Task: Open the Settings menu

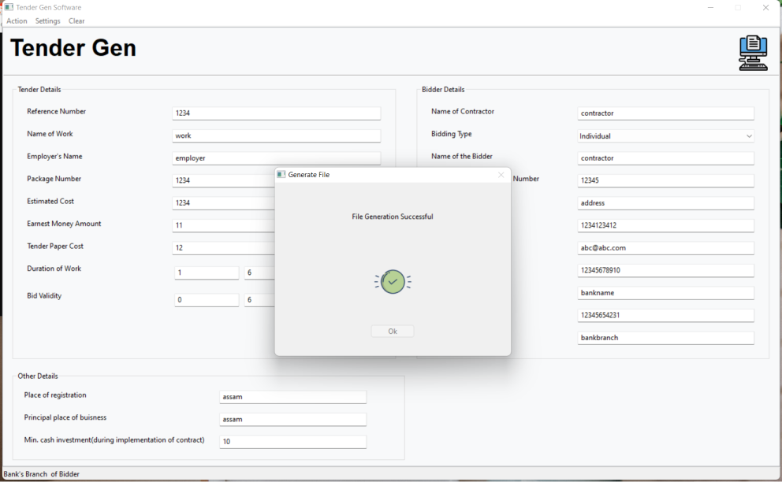Action: [48, 21]
